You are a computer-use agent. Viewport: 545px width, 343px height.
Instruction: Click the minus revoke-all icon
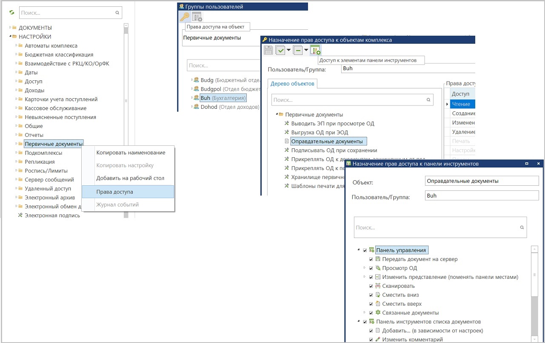tap(297, 50)
